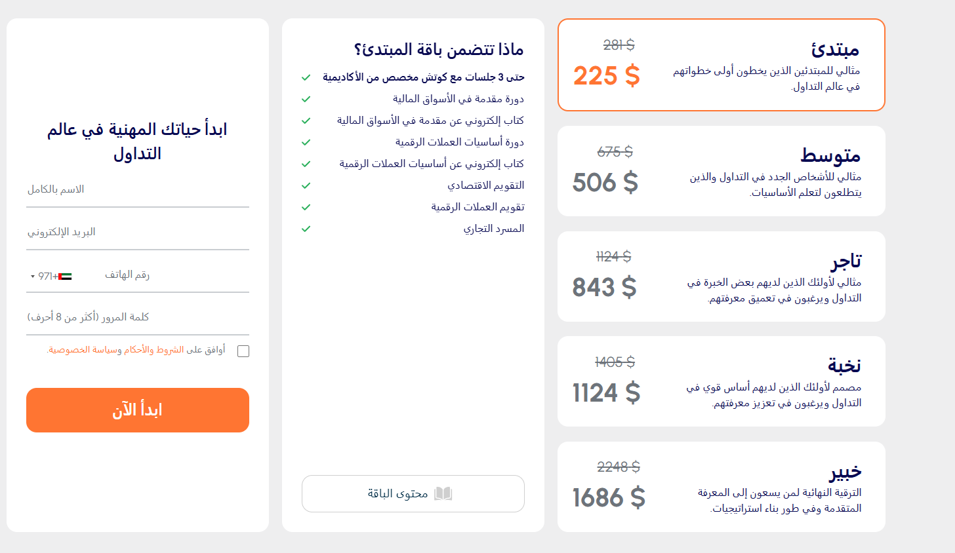Screen dimensions: 955x553
Task: Pick the خبير (Expert) plan at $1686
Action: coord(721,487)
